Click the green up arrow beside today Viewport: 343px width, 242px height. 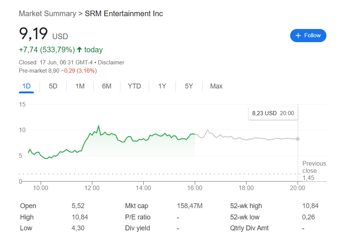[79, 50]
